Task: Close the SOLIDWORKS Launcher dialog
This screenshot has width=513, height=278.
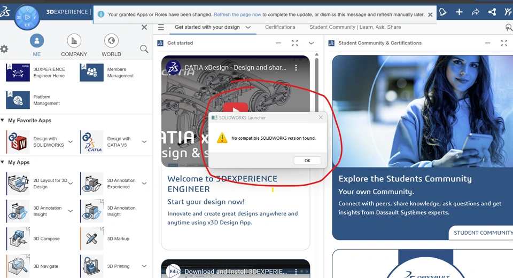Action: (x=321, y=117)
